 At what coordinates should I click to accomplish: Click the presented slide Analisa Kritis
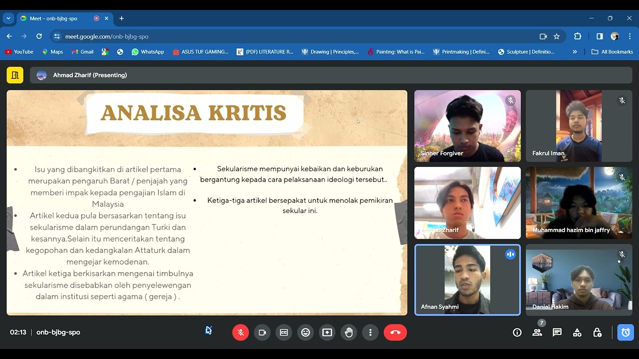click(x=207, y=202)
